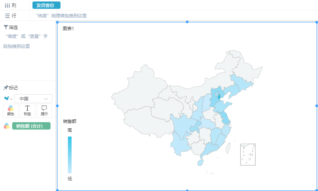
Task: Click the 销售额 (合计) measure pill
Action: [x=31, y=126]
